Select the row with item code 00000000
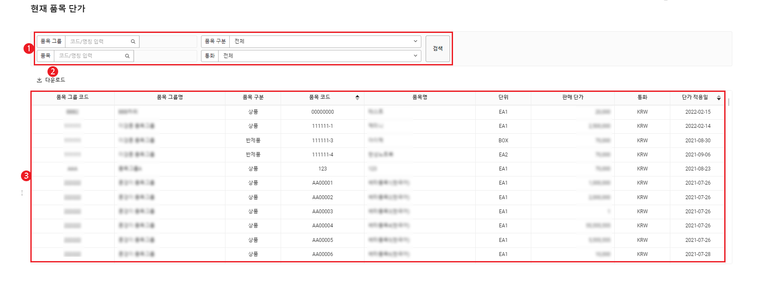This screenshot has height=297, width=761. (323, 112)
